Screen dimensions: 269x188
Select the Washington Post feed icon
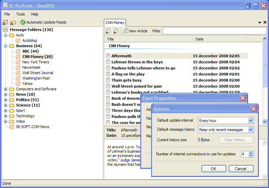tap(18, 78)
